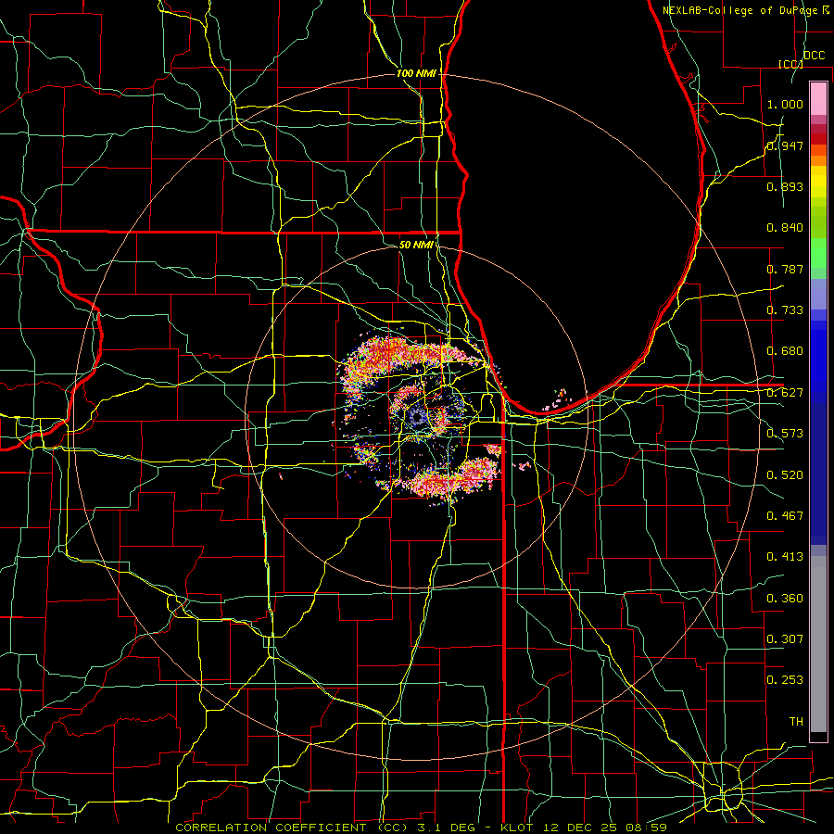Screen dimensions: 834x834
Task: Click the 0.520 value on the color scale
Action: point(785,474)
